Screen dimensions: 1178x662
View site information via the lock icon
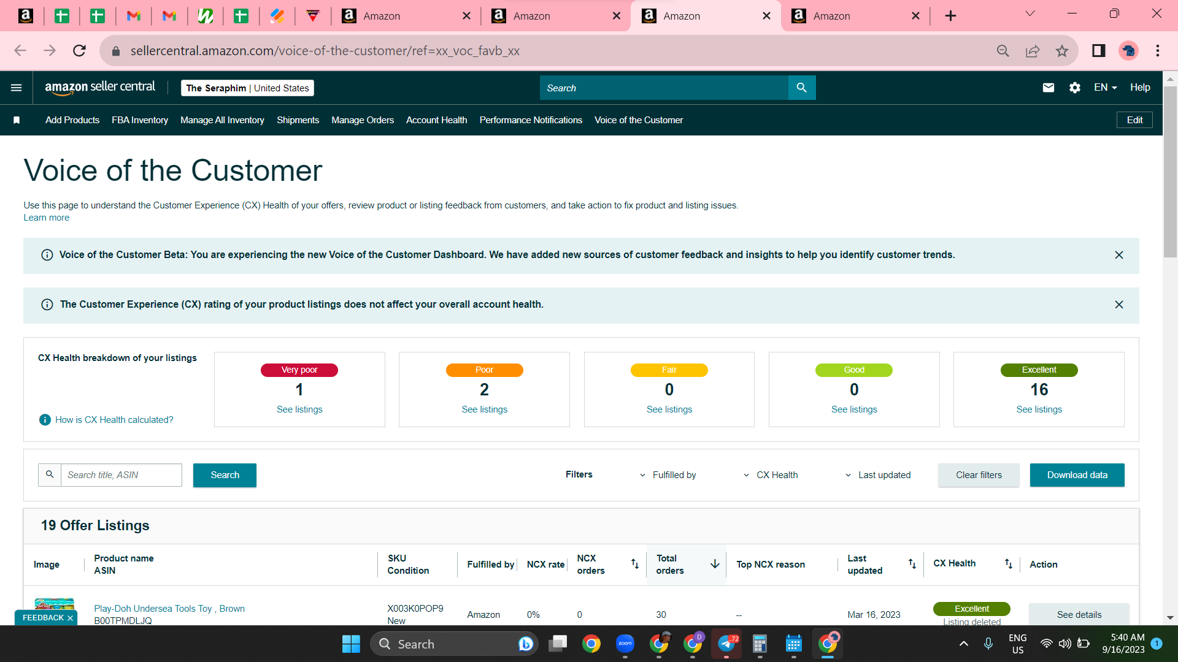tap(115, 51)
